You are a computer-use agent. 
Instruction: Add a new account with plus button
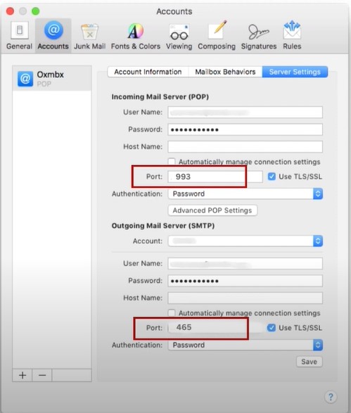click(23, 375)
